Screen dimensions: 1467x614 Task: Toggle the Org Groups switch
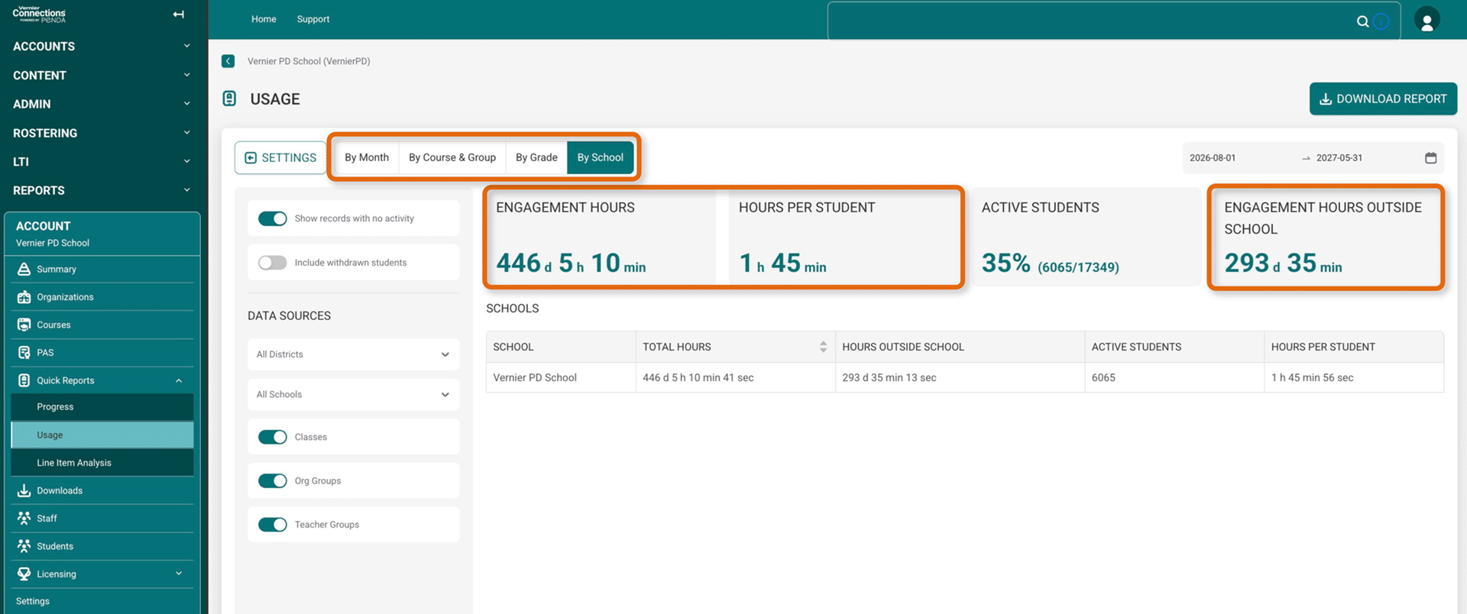(272, 480)
